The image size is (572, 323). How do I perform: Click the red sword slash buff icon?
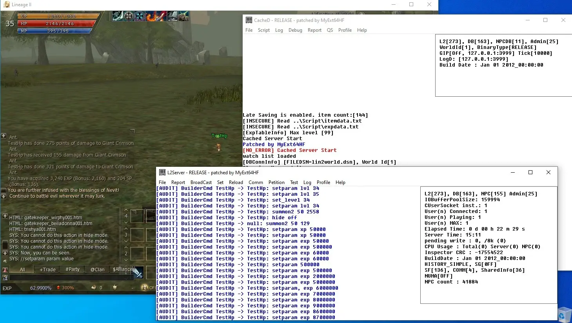click(x=162, y=16)
